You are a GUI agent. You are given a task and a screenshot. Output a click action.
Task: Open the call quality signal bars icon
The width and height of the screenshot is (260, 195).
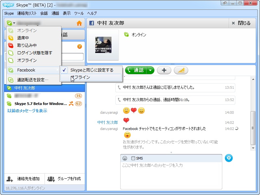tap(181, 70)
